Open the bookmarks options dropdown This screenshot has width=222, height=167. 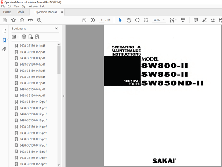15,37
